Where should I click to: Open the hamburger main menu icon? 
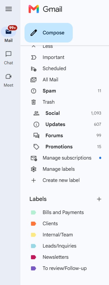pos(9,9)
